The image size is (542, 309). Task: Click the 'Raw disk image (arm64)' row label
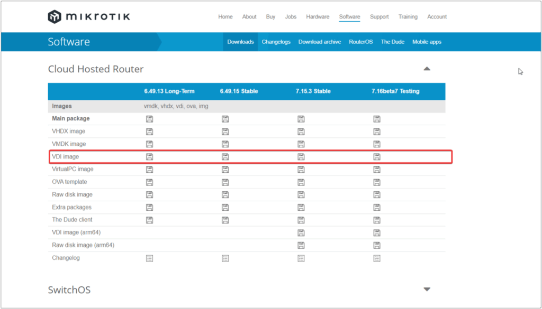point(83,245)
